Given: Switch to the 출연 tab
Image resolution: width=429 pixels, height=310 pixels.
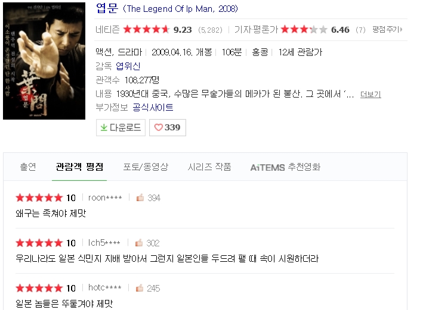Looking at the screenshot, I should (x=28, y=167).
